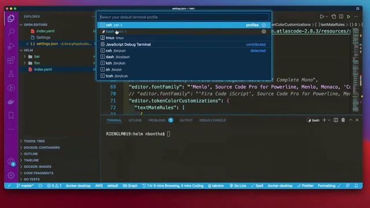Screen dimensions: 370x208
Task: Maximize the terminal panel size
Action: pyautogui.click(x=351, y=120)
